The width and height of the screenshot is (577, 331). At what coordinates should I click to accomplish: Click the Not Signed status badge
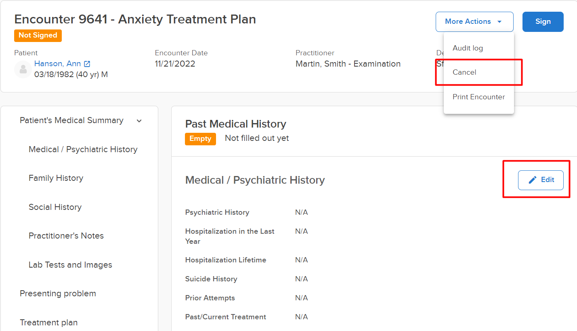point(38,36)
